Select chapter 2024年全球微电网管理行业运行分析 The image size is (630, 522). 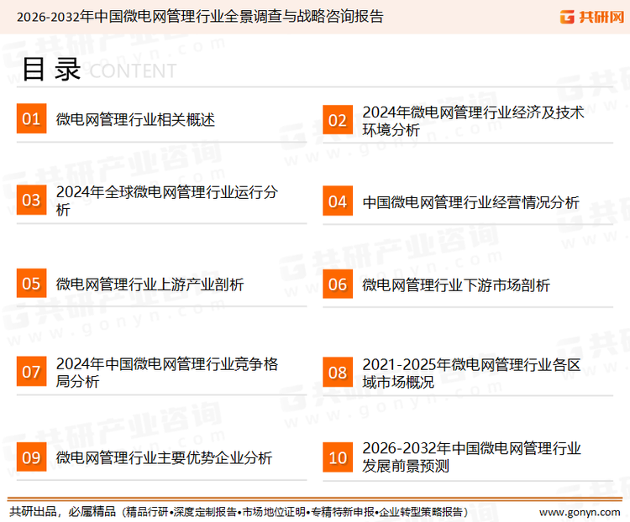167,201
